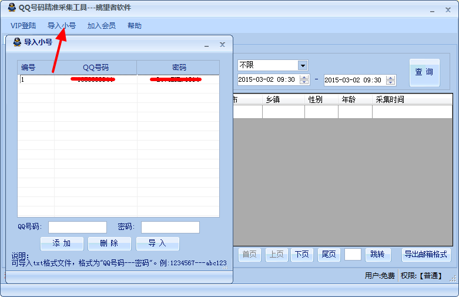This screenshot has height=297, width=459.
Task: Open the VIP登陆 menu
Action: point(23,26)
